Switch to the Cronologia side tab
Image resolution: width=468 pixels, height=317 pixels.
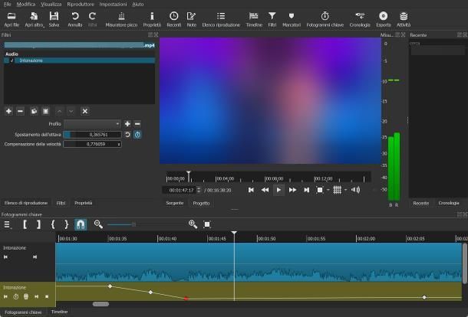click(449, 203)
